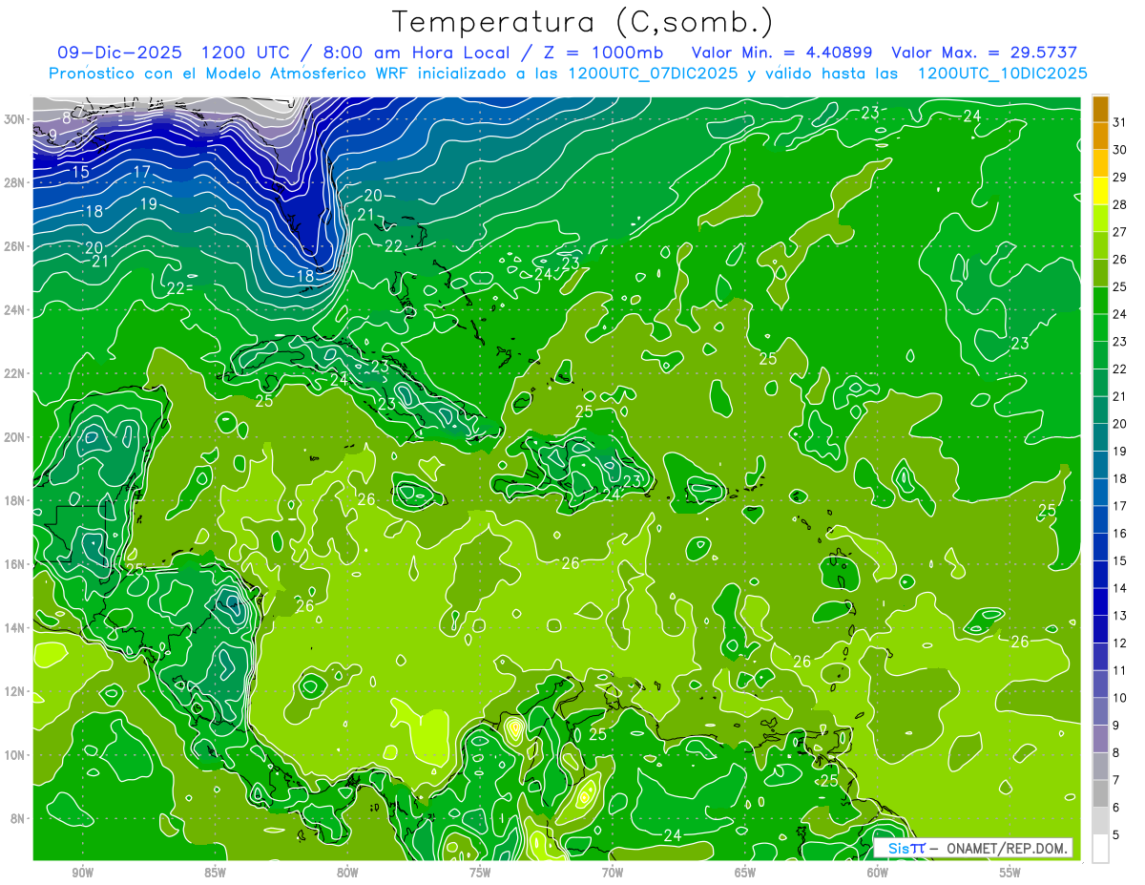Click the "65W" longitude axis label
This screenshot has height=885, width=1145.
(x=745, y=874)
